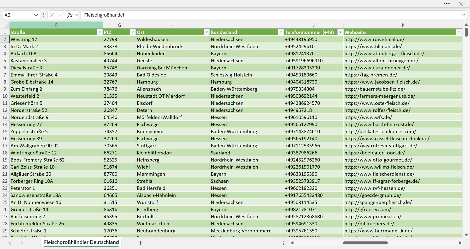Screen dimensions: 470x249
Task: Select the Straße header cell
Action: pos(56,32)
